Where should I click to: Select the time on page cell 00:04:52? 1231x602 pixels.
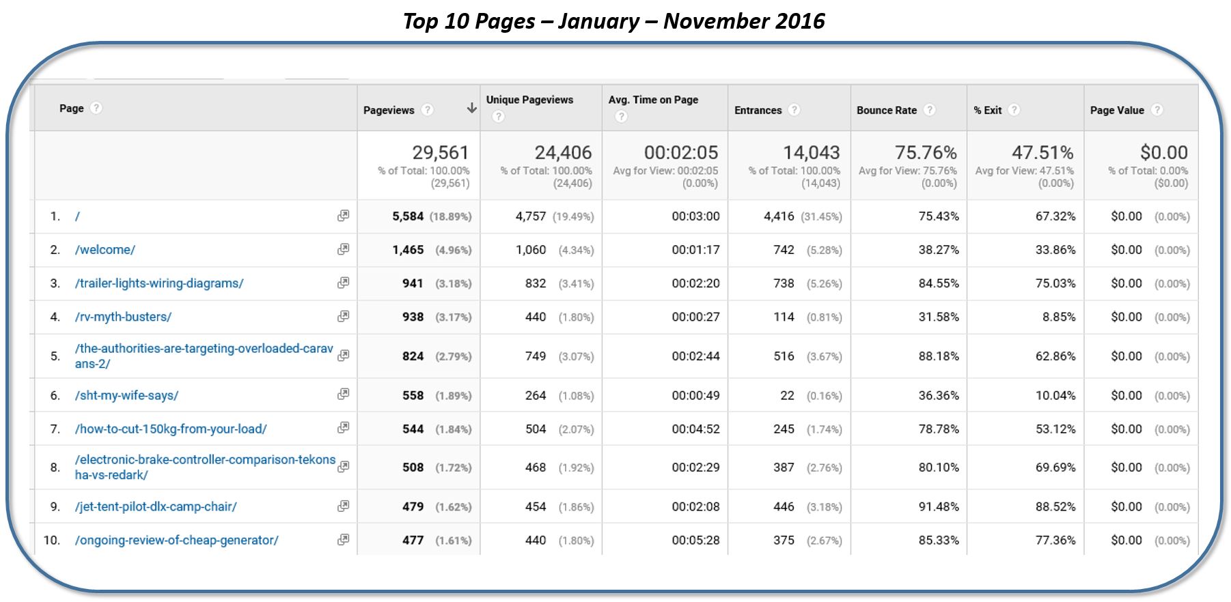[695, 429]
